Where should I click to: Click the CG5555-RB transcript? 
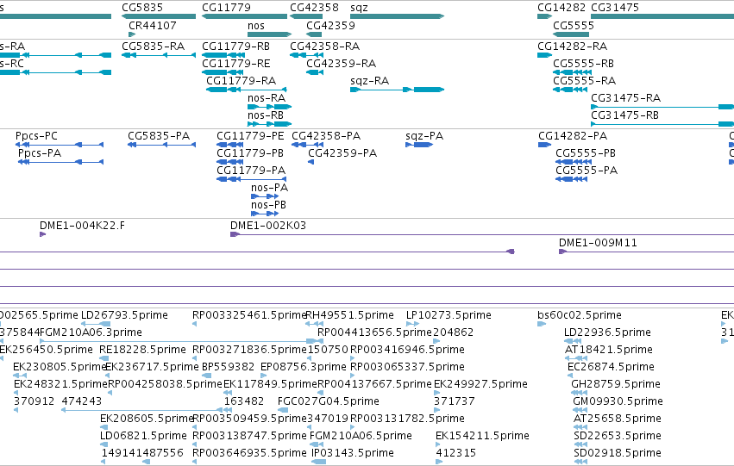[x=570, y=72]
